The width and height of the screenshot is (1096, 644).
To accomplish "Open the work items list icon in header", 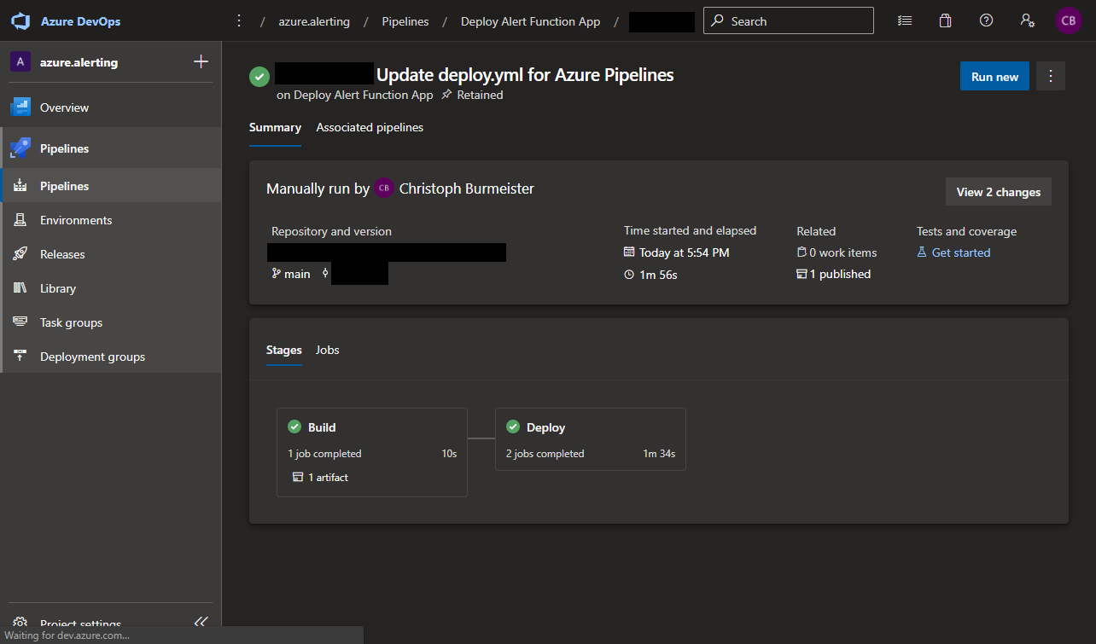I will click(905, 20).
